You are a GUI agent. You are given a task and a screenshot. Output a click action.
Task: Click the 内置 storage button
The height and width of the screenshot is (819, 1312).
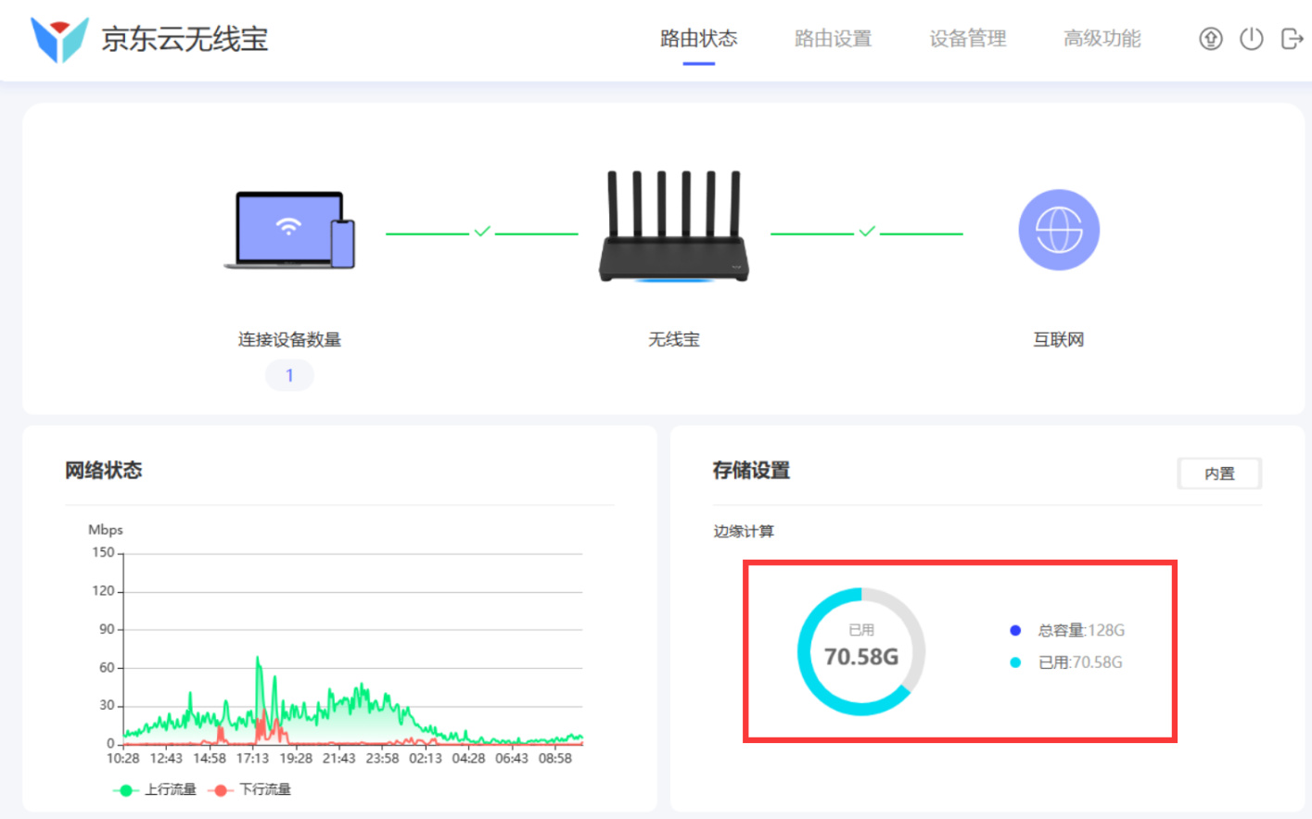pyautogui.click(x=1219, y=473)
